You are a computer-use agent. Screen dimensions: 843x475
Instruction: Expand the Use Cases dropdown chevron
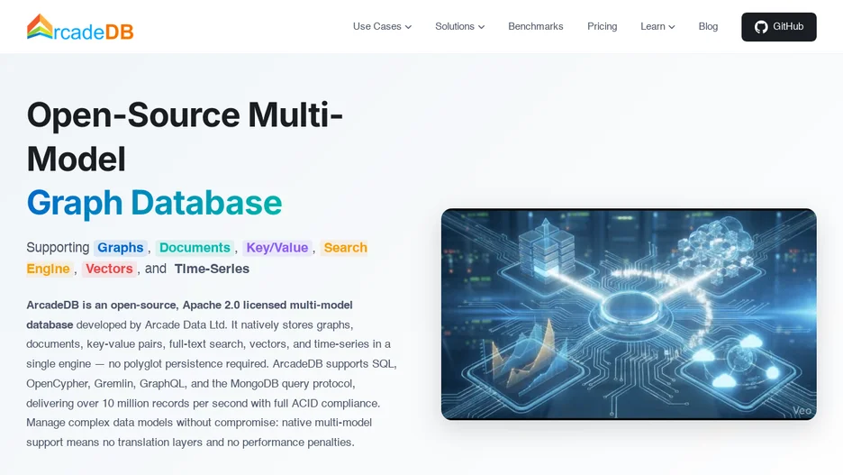point(409,27)
